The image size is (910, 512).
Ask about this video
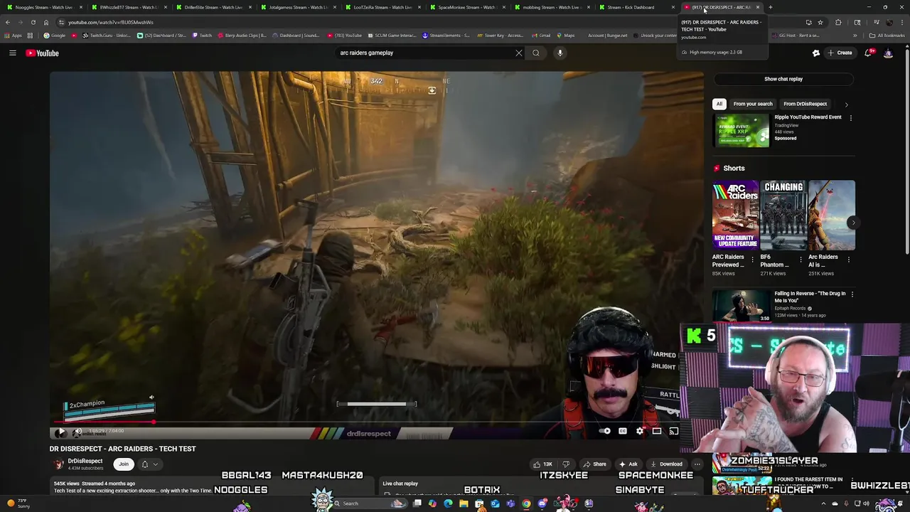click(x=628, y=464)
